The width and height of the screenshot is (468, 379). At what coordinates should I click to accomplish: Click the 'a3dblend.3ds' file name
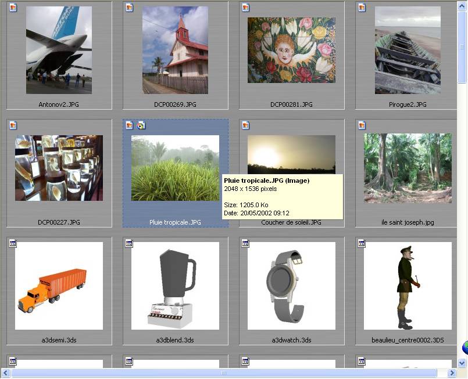click(x=175, y=340)
